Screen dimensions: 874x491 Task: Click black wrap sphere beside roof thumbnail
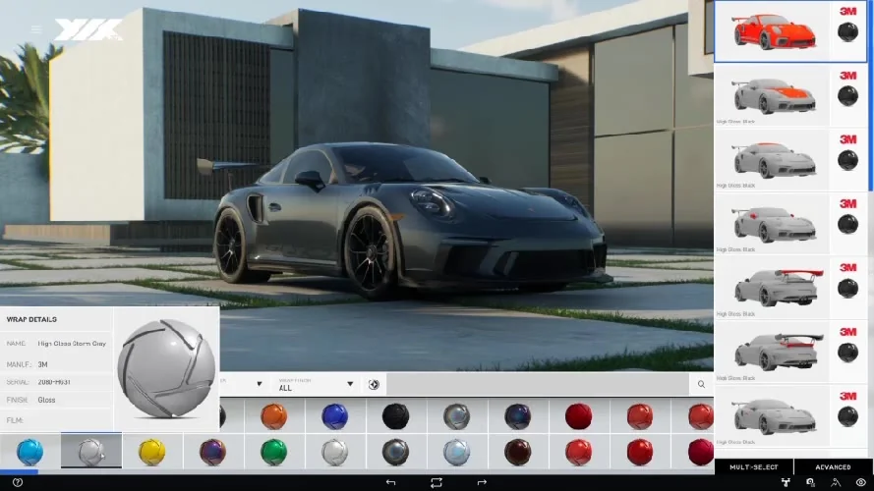click(x=847, y=160)
